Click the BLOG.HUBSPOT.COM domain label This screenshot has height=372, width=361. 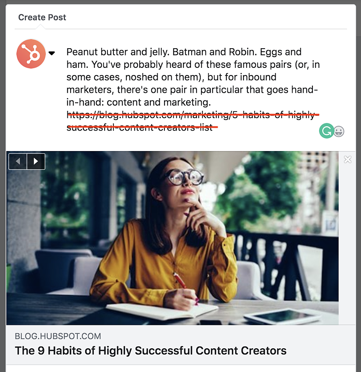(x=58, y=336)
